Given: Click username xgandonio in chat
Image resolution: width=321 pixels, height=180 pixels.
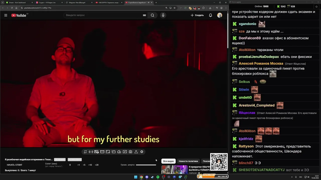Looking at the screenshot, I should [x=248, y=24].
